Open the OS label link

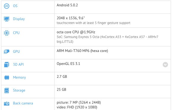pos(15,6)
